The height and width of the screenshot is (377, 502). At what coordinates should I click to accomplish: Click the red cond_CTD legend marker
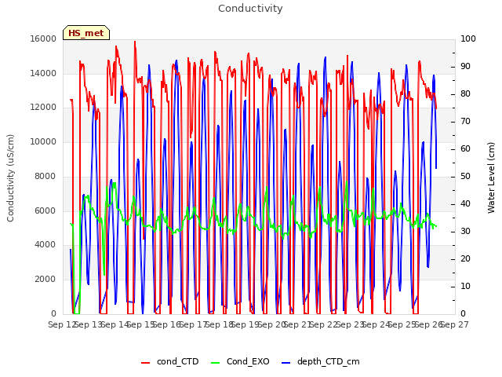pos(145,363)
